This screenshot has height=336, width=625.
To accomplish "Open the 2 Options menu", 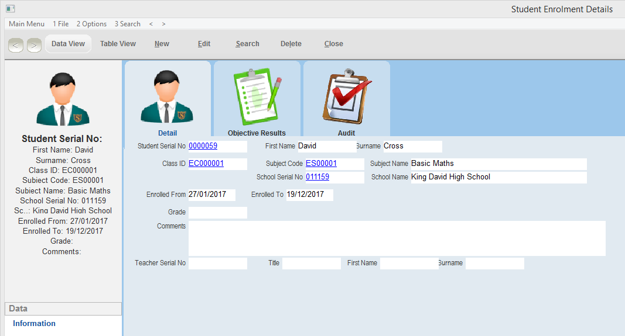I will pyautogui.click(x=91, y=24).
